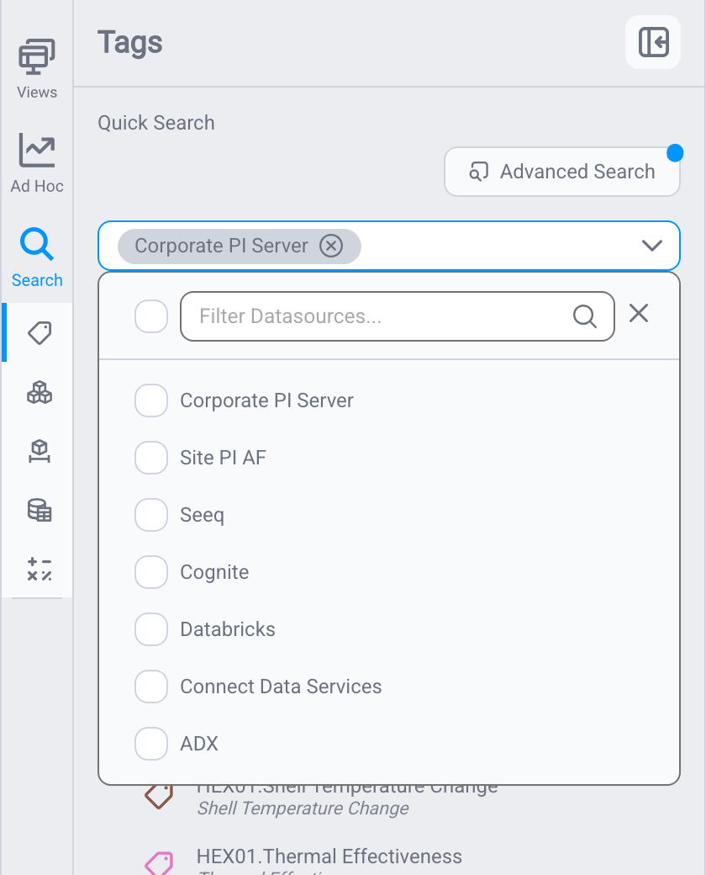Click the Seeq label
This screenshot has height=875, width=706.
(x=202, y=515)
